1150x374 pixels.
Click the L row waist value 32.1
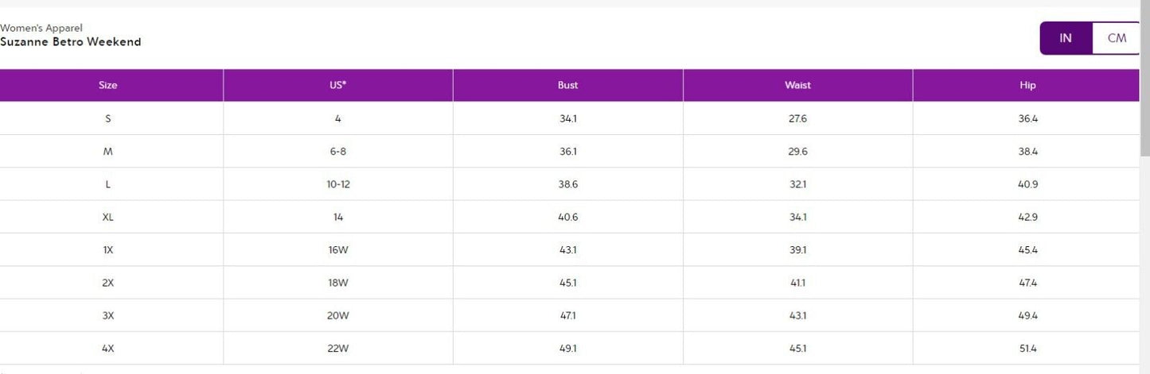[798, 184]
